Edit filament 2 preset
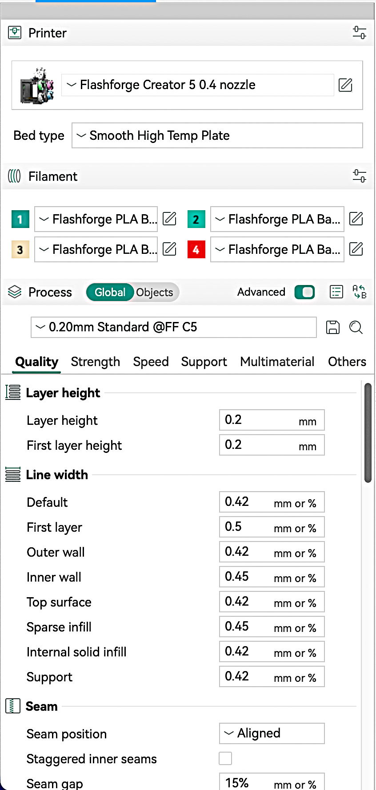This screenshot has width=376, height=790. [356, 219]
